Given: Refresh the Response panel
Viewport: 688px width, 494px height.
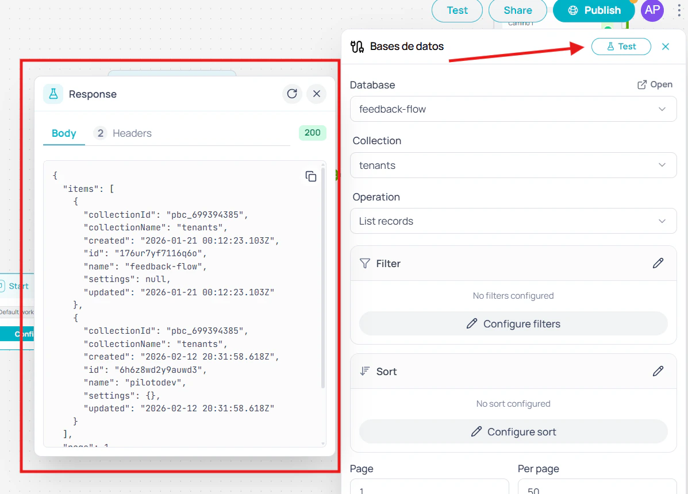Looking at the screenshot, I should click(x=292, y=94).
